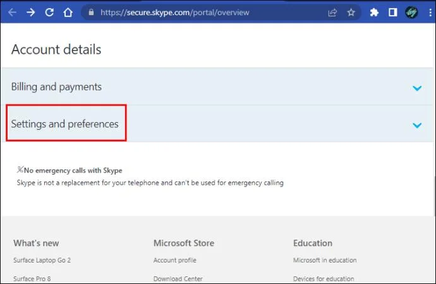436x284 pixels.
Task: Open Surface Pro 8 footer link
Action: 32,279
